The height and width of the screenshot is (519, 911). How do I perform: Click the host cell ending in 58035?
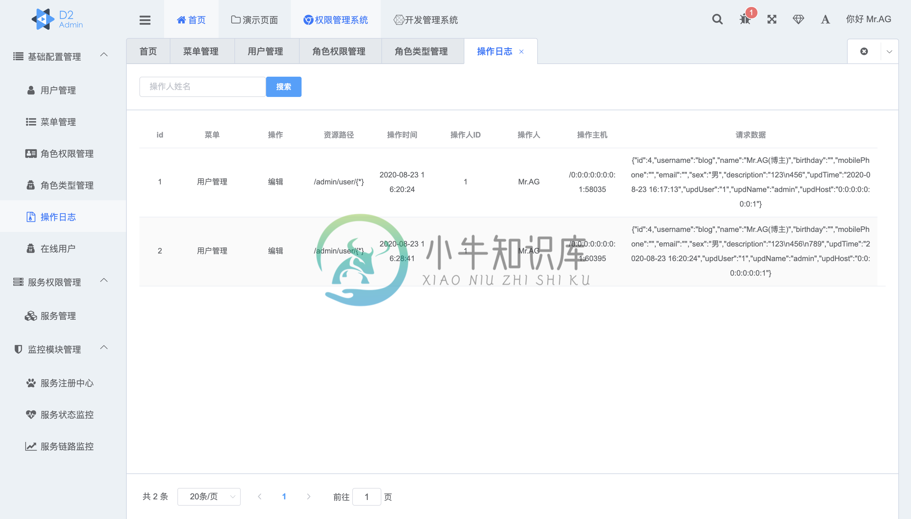(x=592, y=182)
